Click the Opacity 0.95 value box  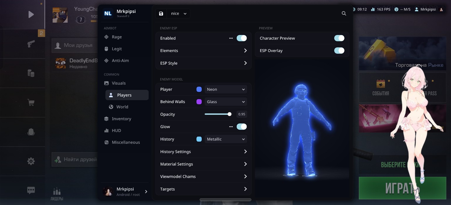242,114
